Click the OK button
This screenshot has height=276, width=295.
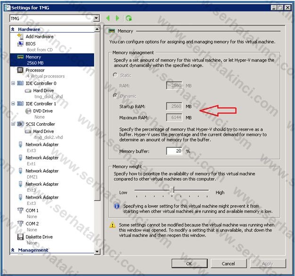pyautogui.click(x=189, y=264)
